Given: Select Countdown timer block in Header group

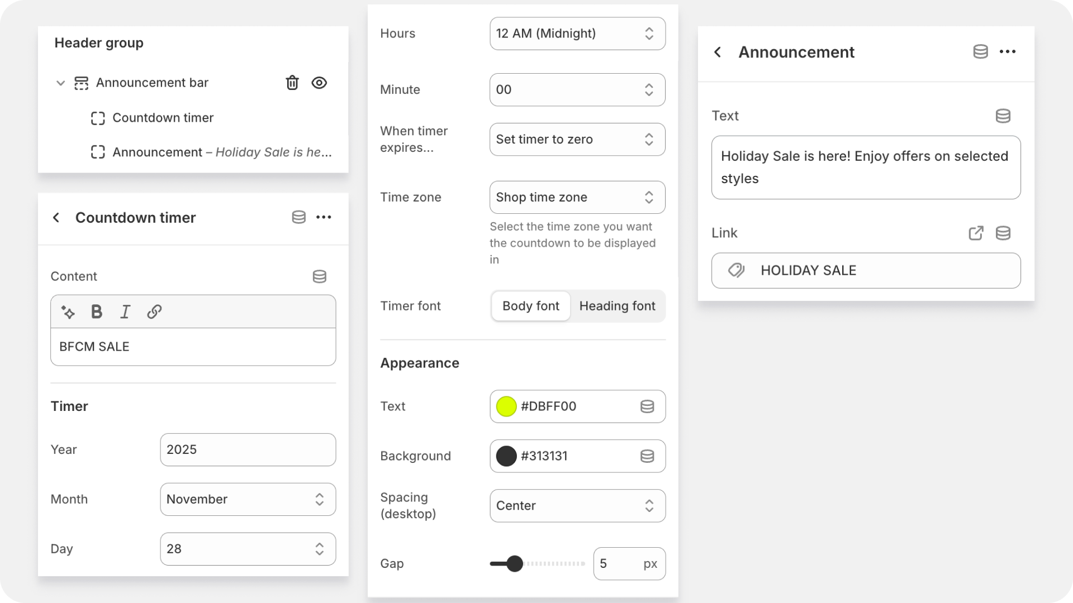Looking at the screenshot, I should [163, 118].
